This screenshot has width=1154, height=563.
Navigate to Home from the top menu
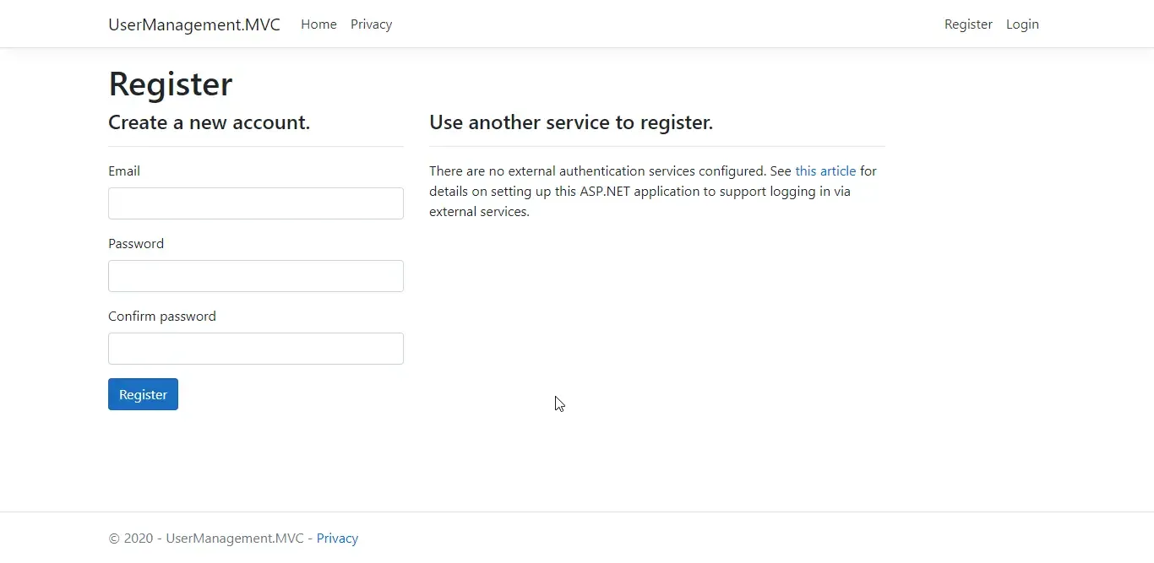[318, 24]
